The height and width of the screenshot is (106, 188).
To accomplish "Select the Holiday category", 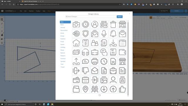I will tap(63, 47).
